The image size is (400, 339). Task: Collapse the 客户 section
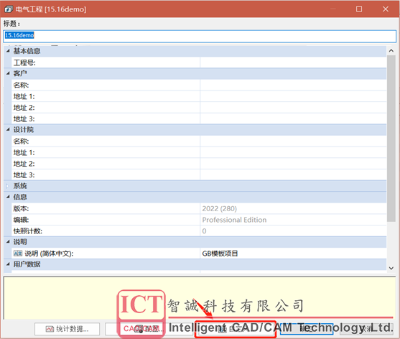[x=8, y=73]
